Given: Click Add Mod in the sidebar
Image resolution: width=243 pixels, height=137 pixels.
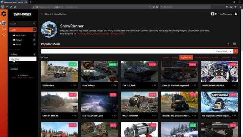Looking at the screenshot, I should pyautogui.click(x=23, y=59).
